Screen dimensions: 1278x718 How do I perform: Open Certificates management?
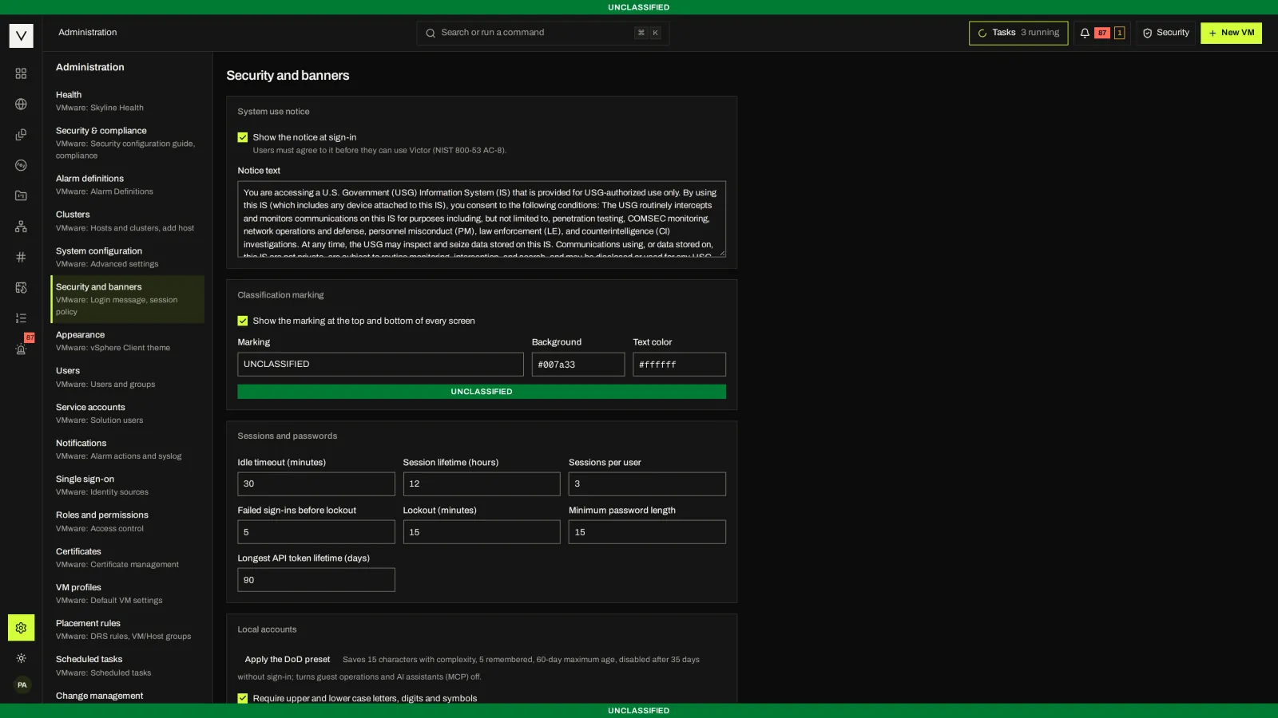point(127,558)
